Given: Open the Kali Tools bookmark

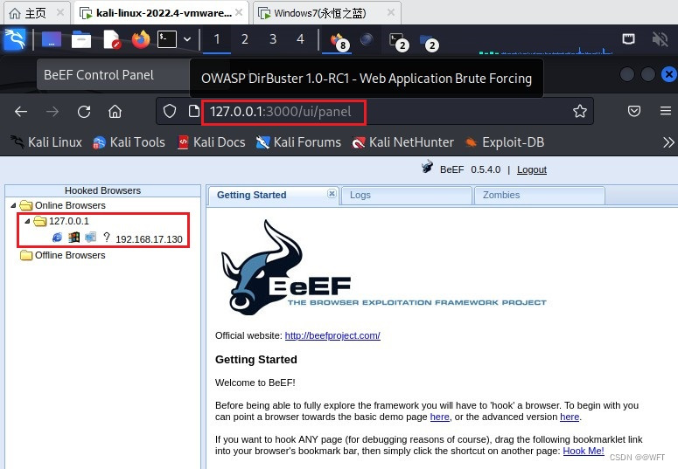Looking at the screenshot, I should click(x=129, y=142).
